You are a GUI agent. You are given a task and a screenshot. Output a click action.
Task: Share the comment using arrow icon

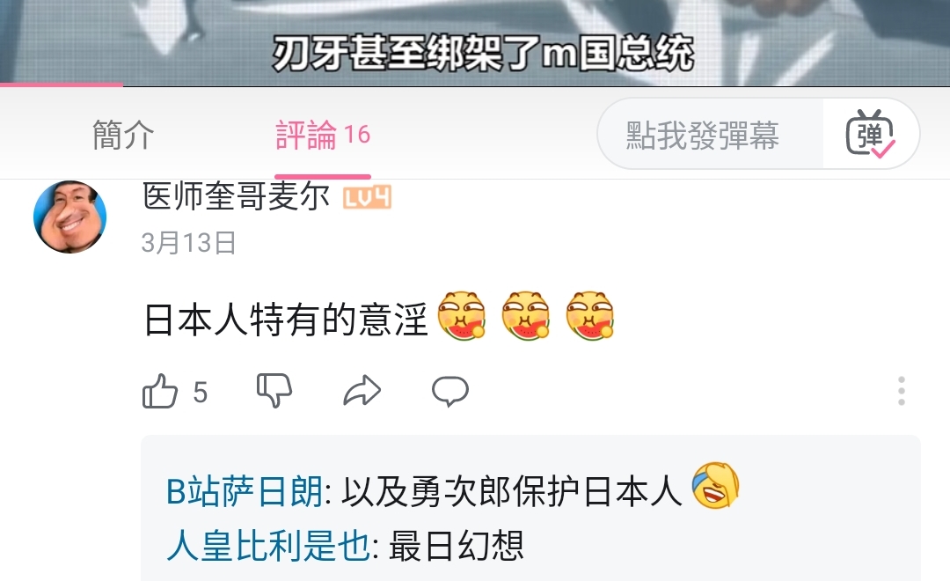pyautogui.click(x=362, y=391)
